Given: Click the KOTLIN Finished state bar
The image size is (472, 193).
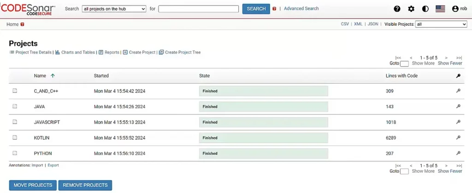Looking at the screenshot, I should pos(263,137).
